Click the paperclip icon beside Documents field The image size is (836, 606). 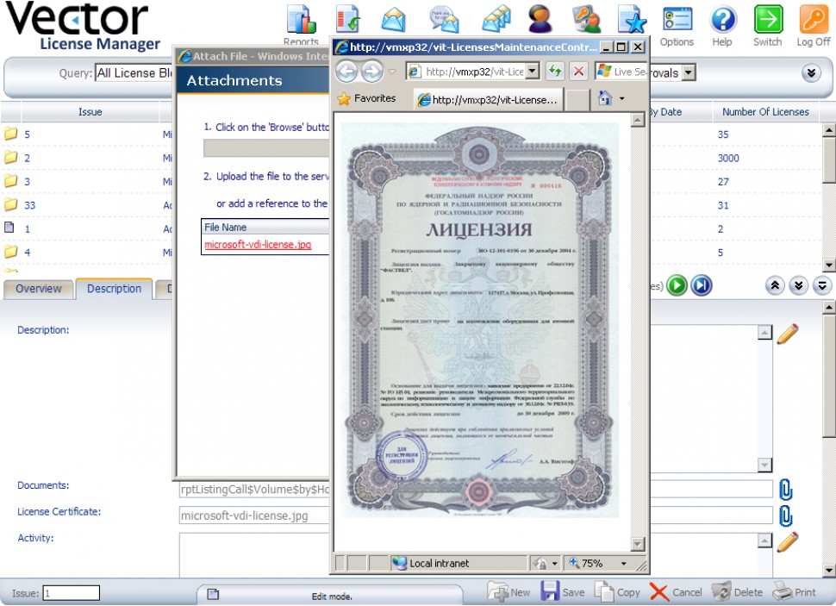(x=786, y=489)
